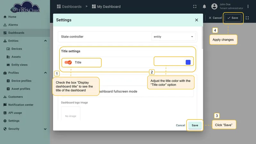Close the Settings dialog with X

pyautogui.click(x=196, y=20)
